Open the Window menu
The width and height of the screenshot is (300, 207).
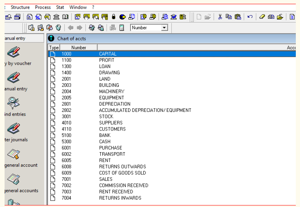point(78,7)
